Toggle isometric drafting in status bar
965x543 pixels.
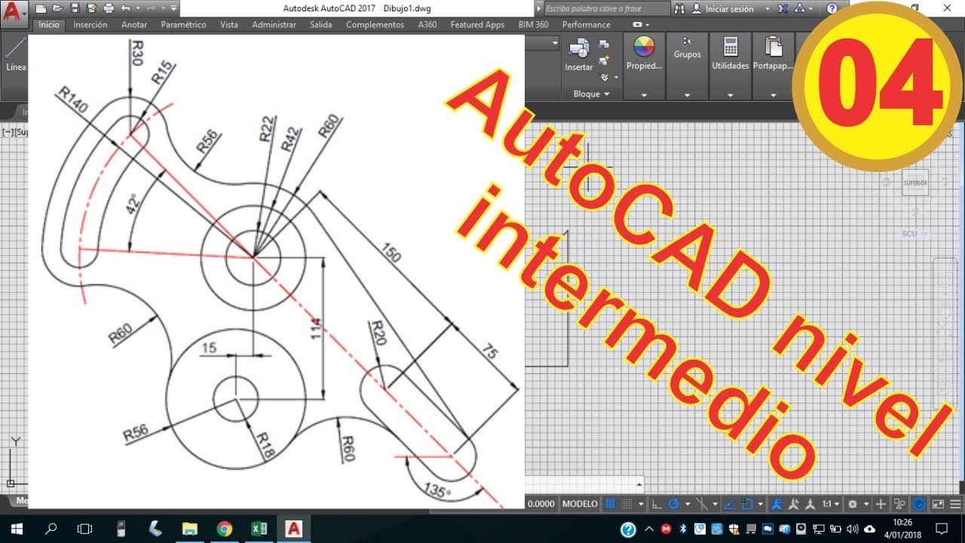[702, 504]
